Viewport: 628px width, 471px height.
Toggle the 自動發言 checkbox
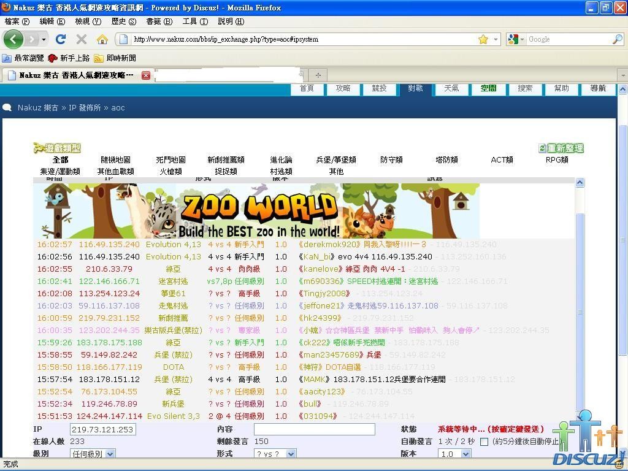point(484,442)
